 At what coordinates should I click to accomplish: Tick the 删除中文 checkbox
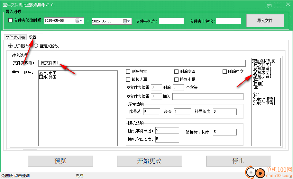224,71
